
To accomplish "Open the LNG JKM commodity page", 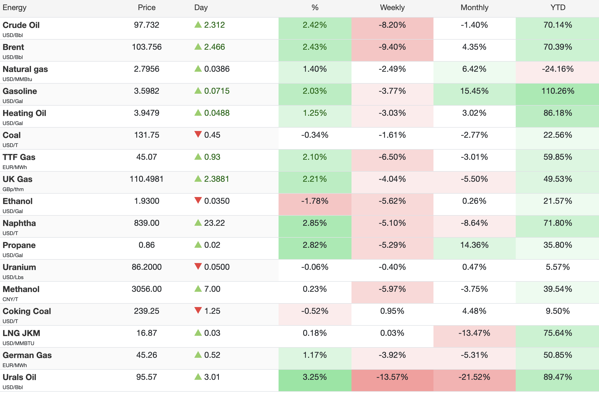I will (x=21, y=333).
